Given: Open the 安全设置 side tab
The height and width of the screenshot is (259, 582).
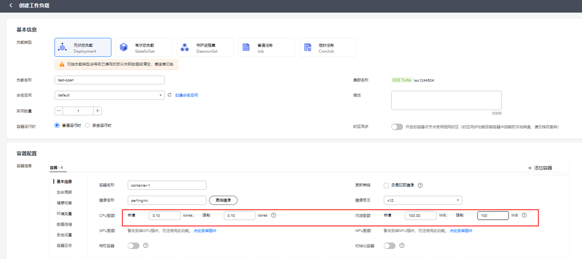Looking at the screenshot, I should pyautogui.click(x=64, y=235).
